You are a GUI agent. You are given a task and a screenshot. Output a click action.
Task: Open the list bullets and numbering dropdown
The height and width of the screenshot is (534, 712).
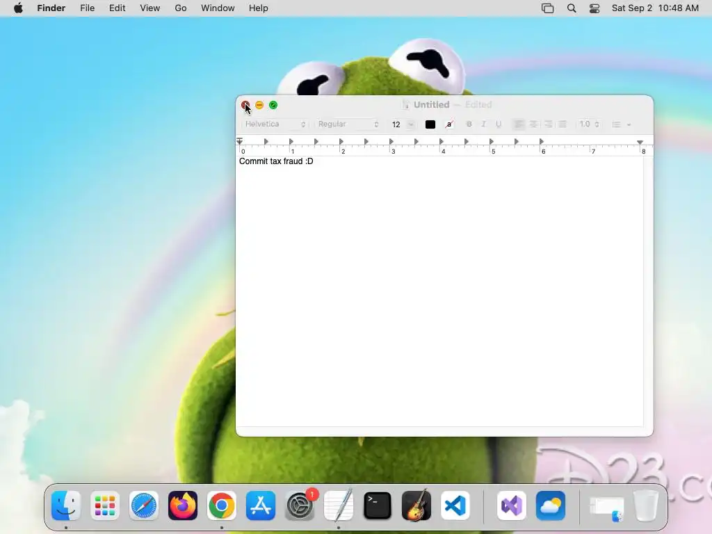[x=621, y=124]
